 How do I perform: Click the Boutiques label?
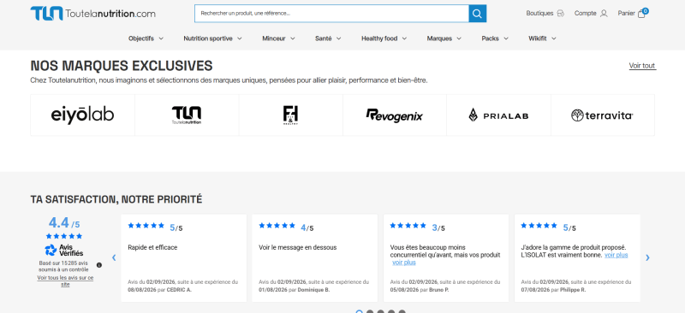pyautogui.click(x=539, y=14)
